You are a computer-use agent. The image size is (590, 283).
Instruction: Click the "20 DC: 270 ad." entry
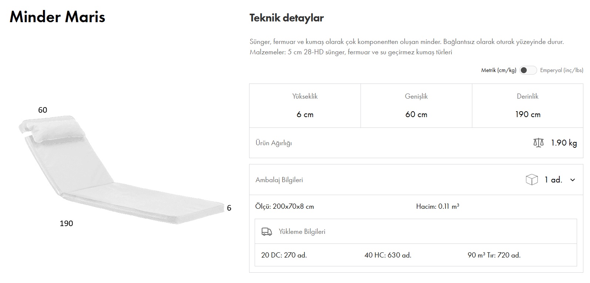(284, 255)
